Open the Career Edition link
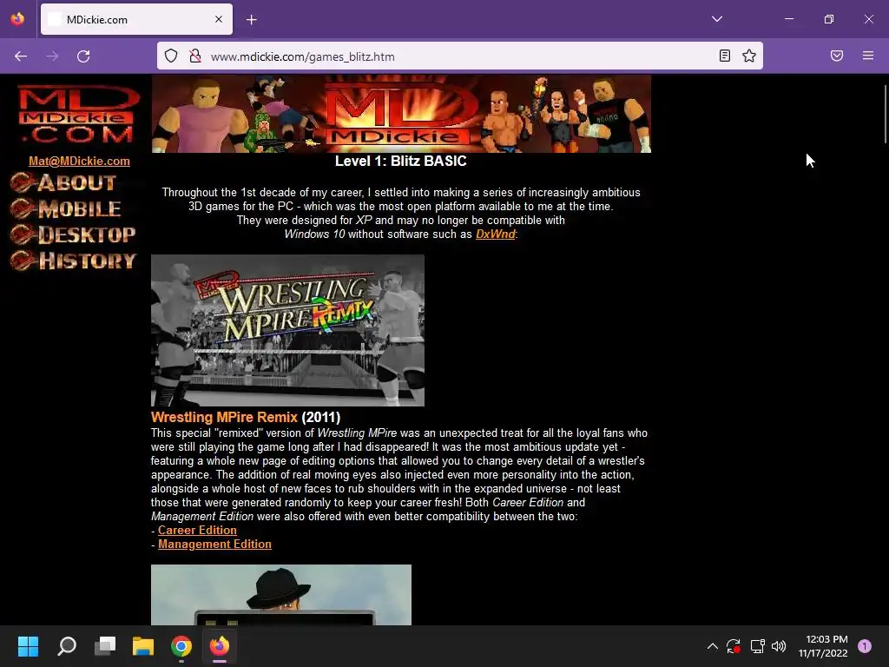Screen dimensions: 889x667 (197, 531)
